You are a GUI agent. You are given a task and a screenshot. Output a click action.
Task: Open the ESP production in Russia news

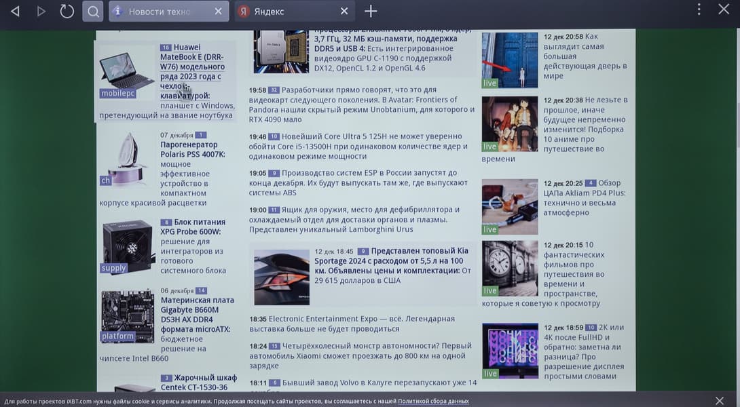pyautogui.click(x=358, y=183)
